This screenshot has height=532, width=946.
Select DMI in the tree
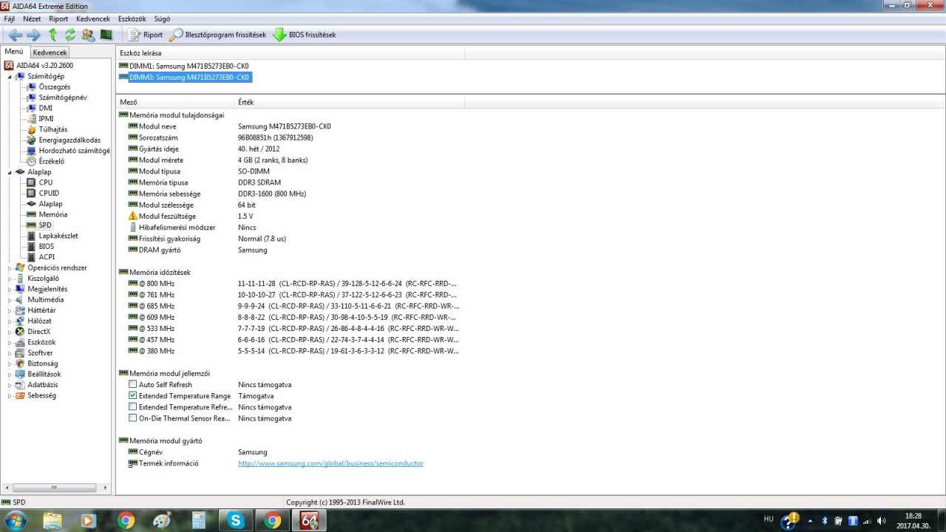45,108
